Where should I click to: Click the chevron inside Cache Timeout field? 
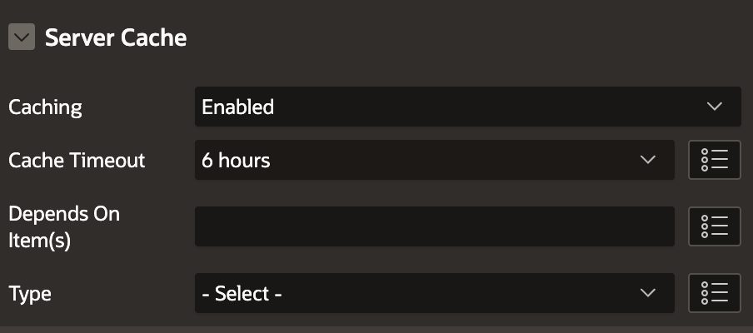tap(647, 160)
